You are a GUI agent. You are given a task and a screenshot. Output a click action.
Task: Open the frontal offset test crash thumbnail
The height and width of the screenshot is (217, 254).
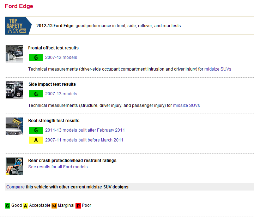[x=14, y=54]
